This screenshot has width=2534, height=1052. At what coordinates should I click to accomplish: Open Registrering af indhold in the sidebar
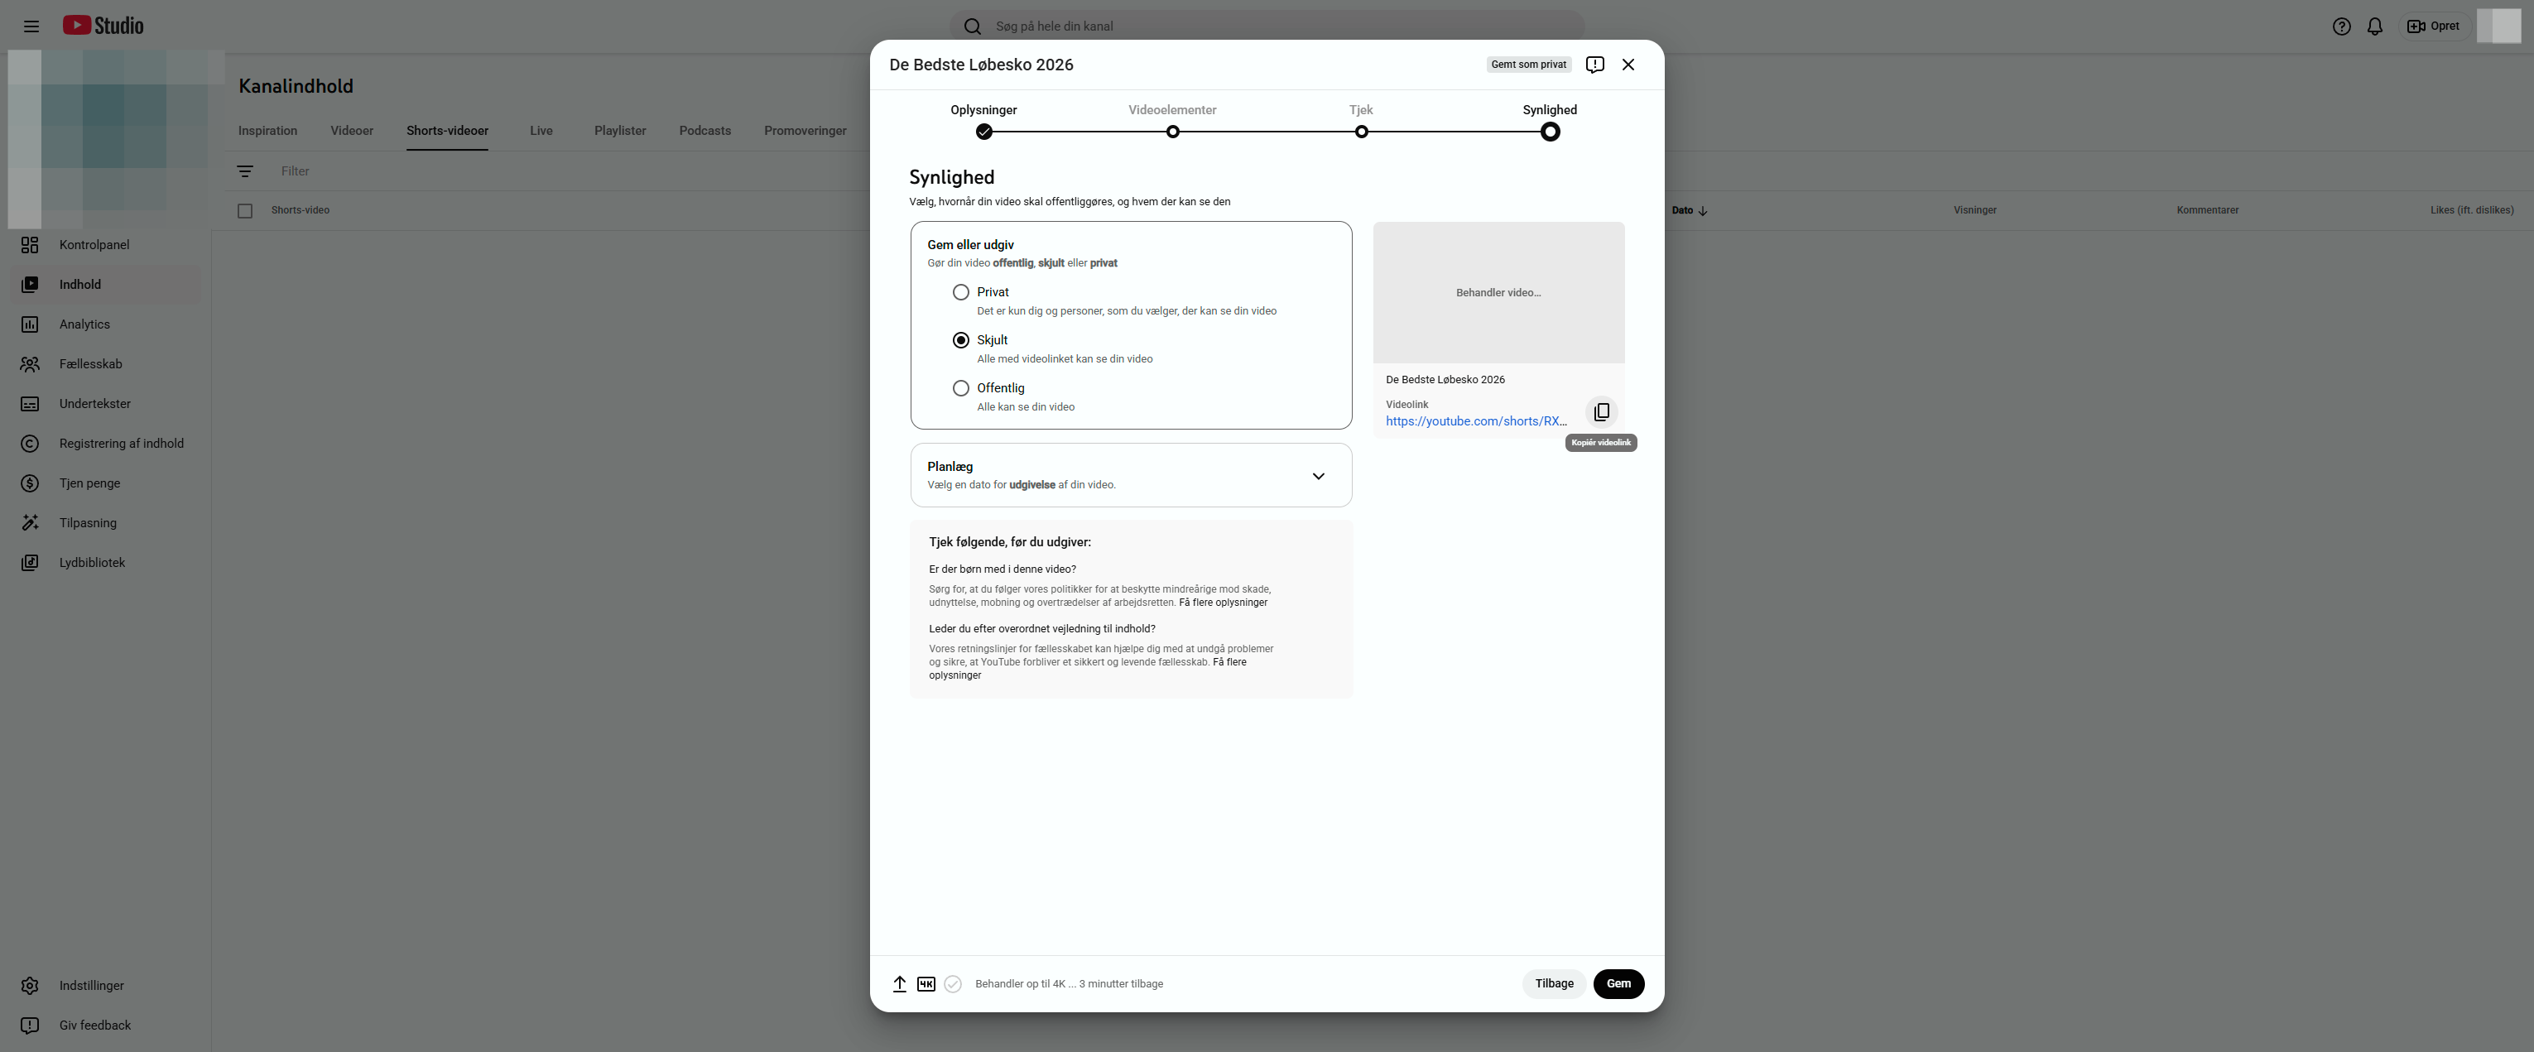pyautogui.click(x=106, y=444)
